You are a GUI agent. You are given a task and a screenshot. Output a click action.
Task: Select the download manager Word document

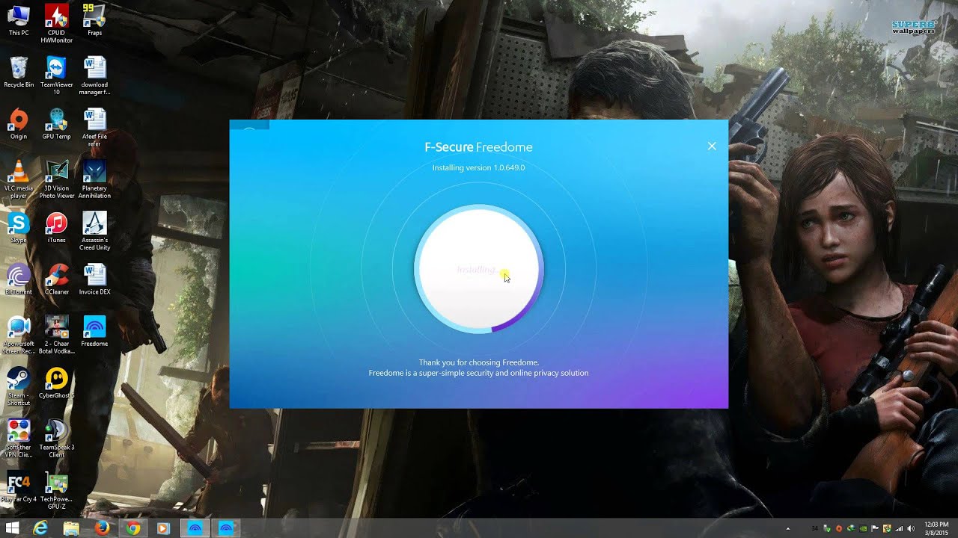tap(94, 75)
